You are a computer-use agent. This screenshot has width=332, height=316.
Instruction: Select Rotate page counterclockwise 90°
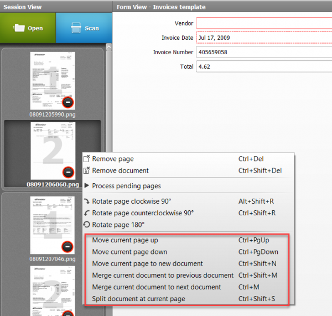pos(188,213)
